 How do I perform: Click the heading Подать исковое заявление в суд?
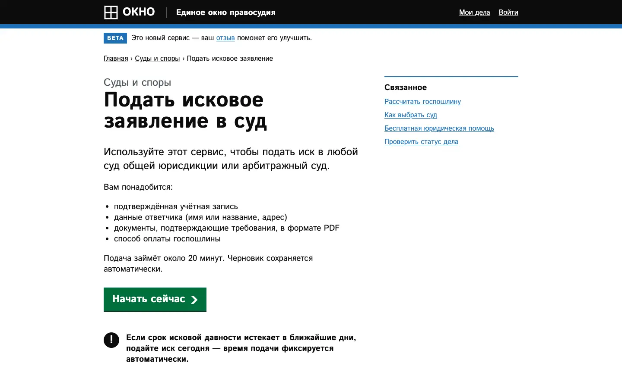pos(185,110)
